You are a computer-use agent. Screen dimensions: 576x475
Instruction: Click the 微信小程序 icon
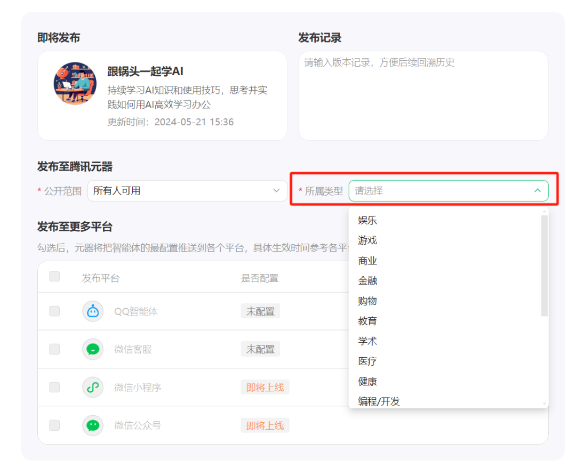(93, 387)
